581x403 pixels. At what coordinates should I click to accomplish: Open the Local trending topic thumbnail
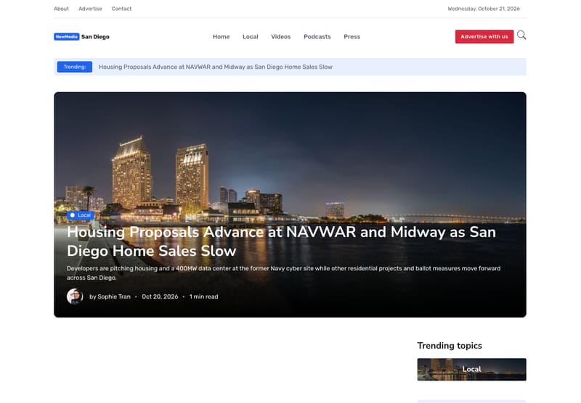(x=471, y=370)
